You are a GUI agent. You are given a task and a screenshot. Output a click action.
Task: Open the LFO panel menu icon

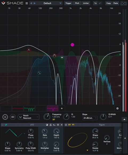pos(58,125)
